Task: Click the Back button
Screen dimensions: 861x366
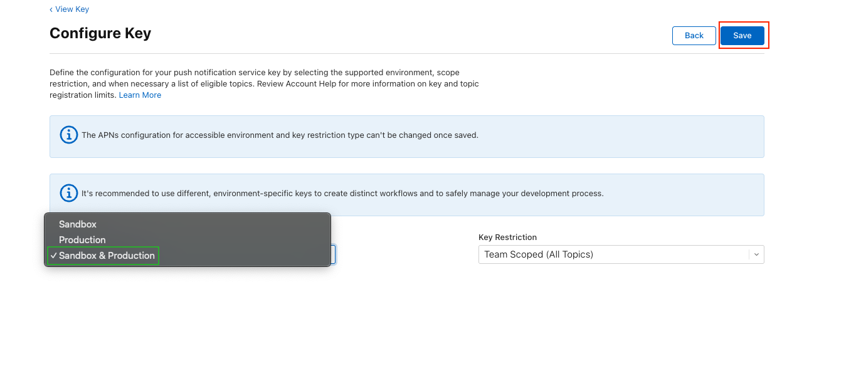Action: click(x=694, y=36)
